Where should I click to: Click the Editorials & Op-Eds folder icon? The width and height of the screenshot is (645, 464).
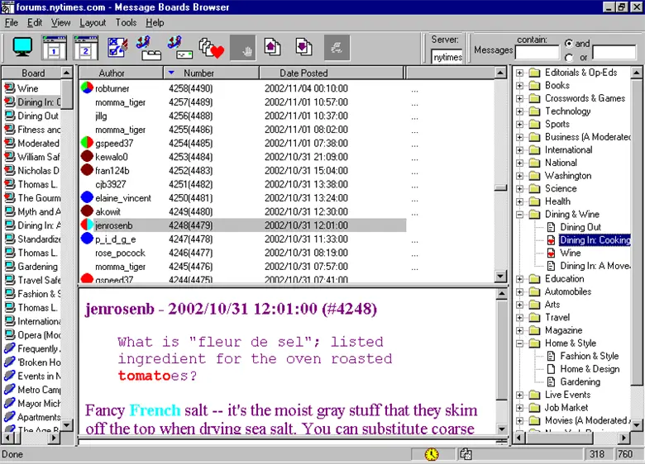(534, 73)
